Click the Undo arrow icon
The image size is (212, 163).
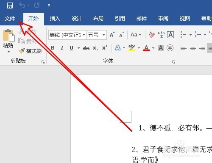[x=22, y=6]
